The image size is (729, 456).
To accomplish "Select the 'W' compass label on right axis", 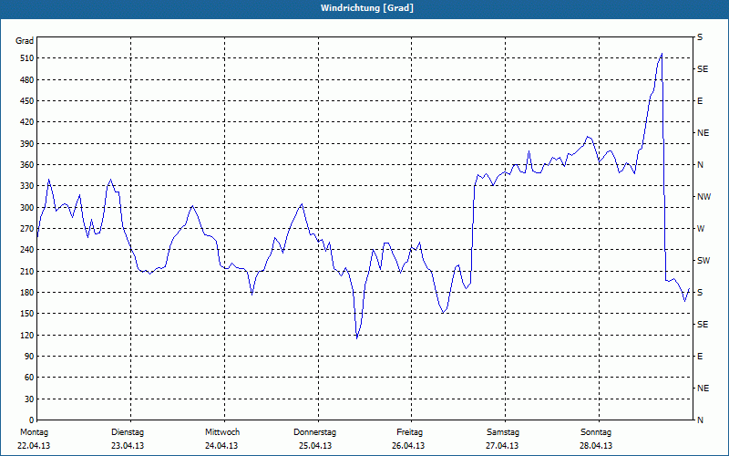I will 701,229.
